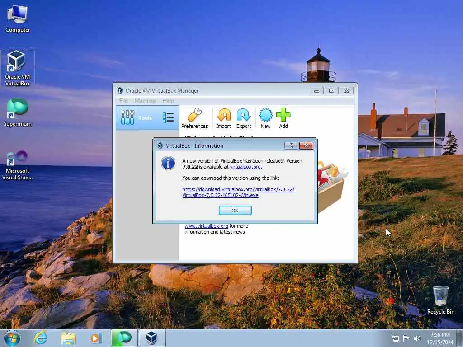Click the www.virtualbox.org link in the welcome text
The image size is (463, 347).
206,226
